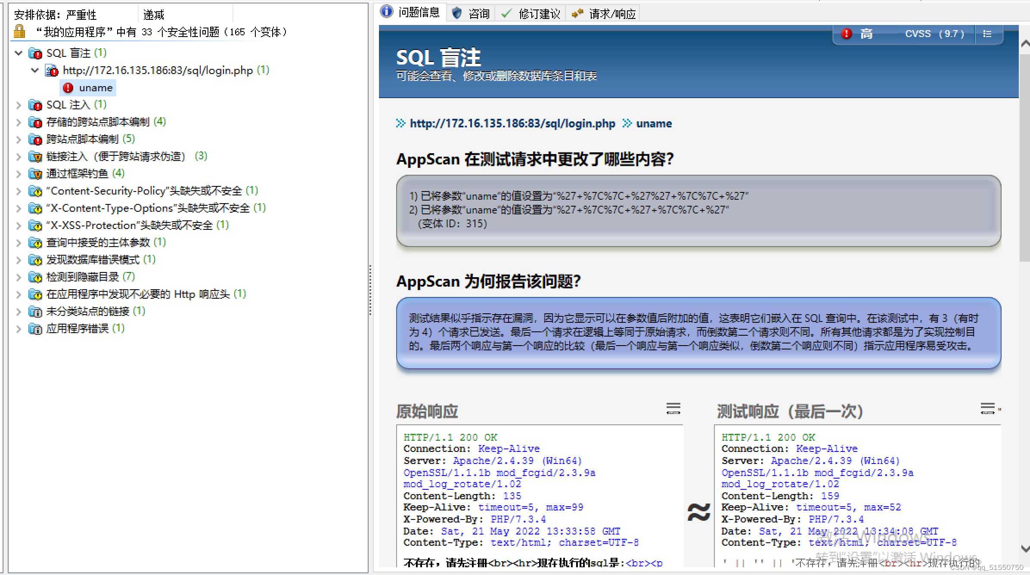The image size is (1030, 575).
Task: Click the X-Content-Type-Options folder icon
Action: 35,208
